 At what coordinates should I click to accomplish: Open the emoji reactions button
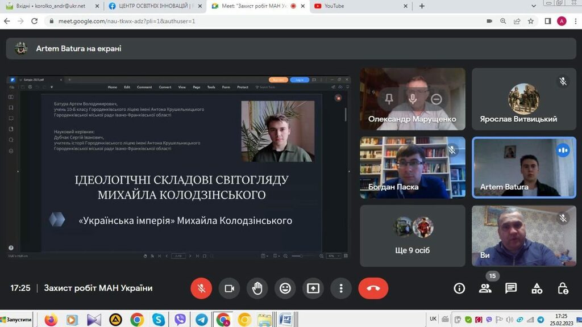click(x=285, y=288)
